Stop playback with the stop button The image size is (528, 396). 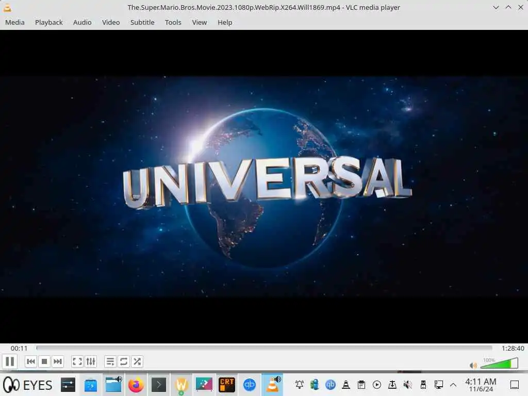coord(44,361)
